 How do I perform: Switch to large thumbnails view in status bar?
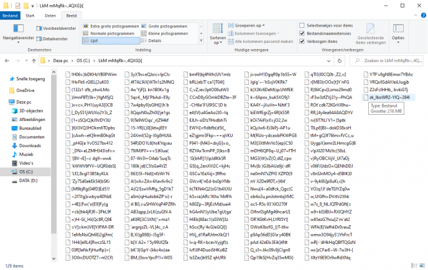(x=423, y=266)
